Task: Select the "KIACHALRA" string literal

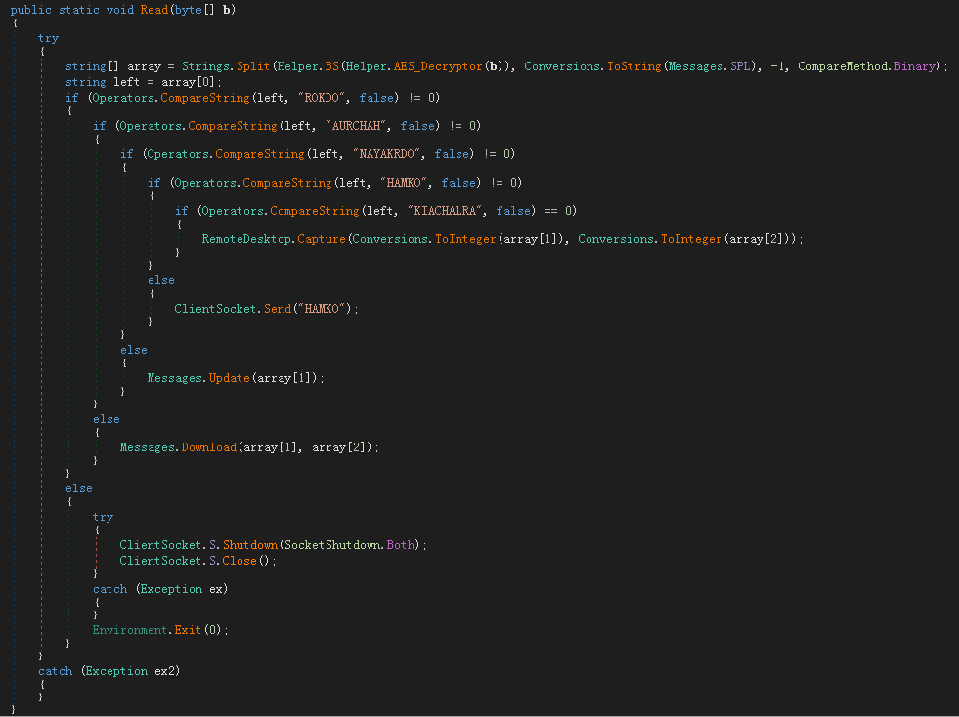Action: [445, 211]
